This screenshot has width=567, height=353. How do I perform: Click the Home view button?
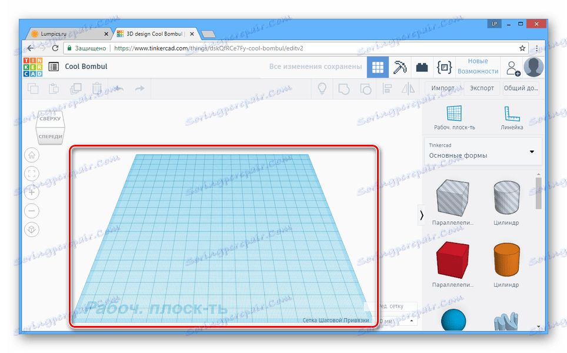click(32, 155)
